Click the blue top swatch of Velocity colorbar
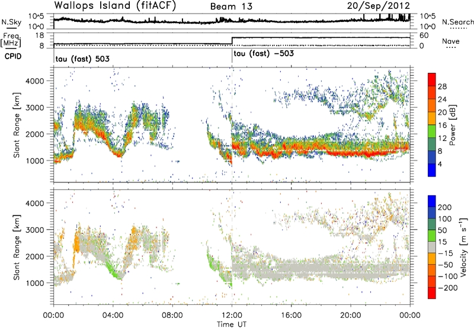 coord(432,201)
